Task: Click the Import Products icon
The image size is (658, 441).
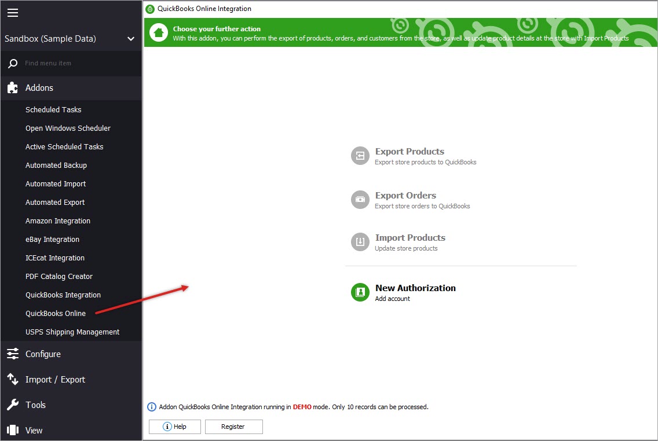Action: point(360,242)
